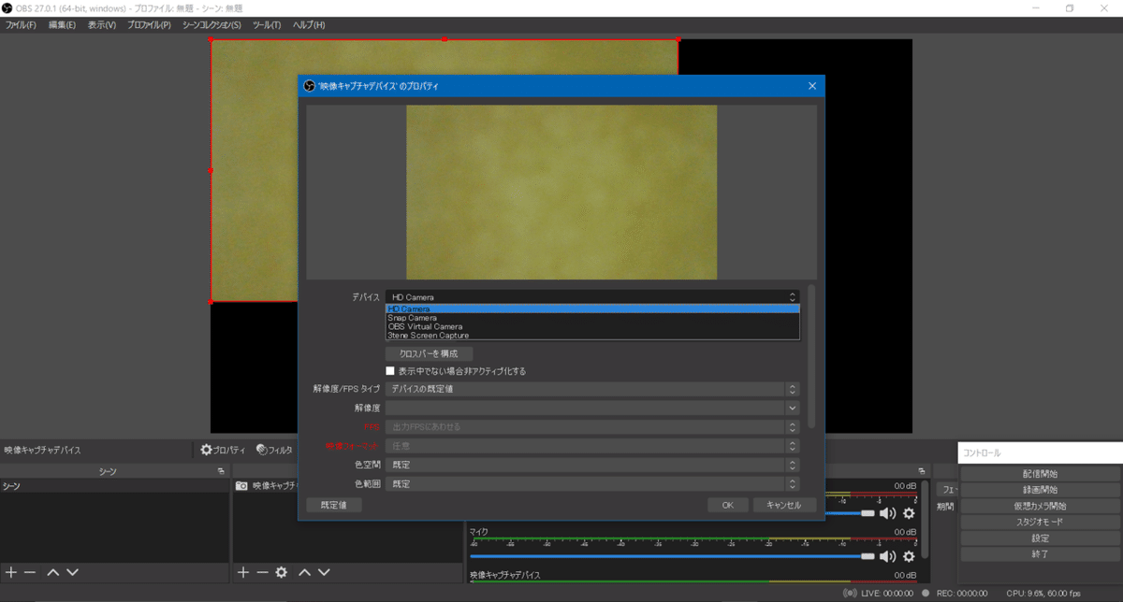Click フィルタ button in source toolbar

point(274,451)
